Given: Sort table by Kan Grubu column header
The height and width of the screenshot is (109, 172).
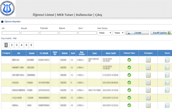Looking at the screenshot, I should pyautogui.click(x=82, y=53).
